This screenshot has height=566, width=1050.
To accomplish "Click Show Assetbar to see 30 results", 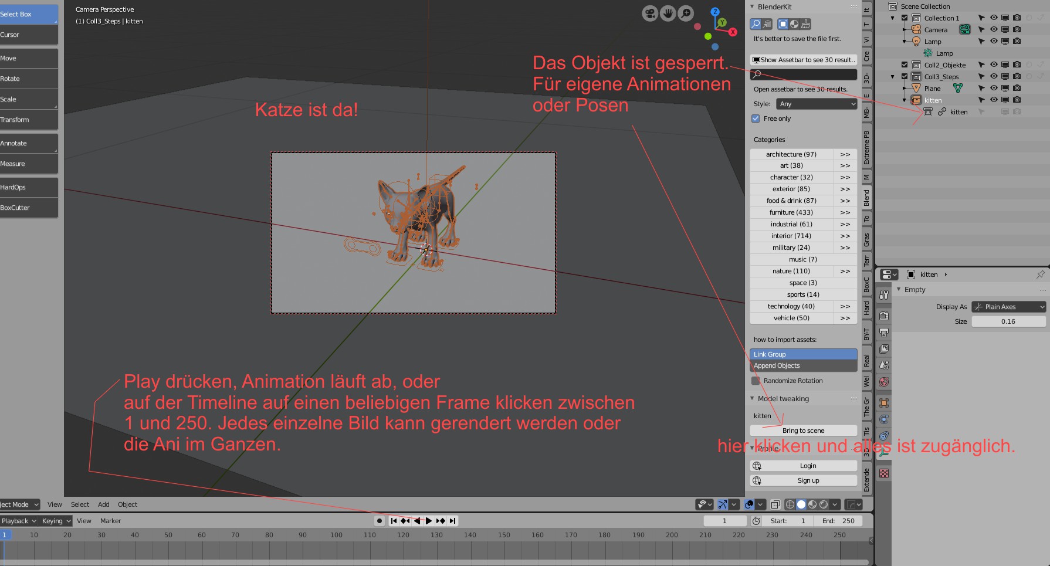I will pos(803,60).
